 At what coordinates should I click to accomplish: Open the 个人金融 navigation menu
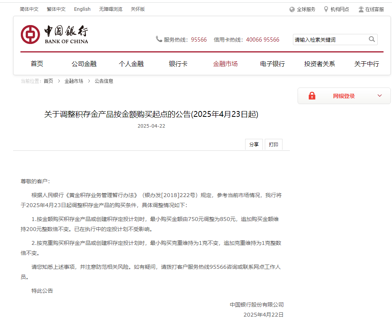pyautogui.click(x=131, y=64)
